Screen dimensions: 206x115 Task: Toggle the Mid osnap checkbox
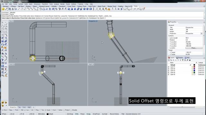(x=20, y=110)
